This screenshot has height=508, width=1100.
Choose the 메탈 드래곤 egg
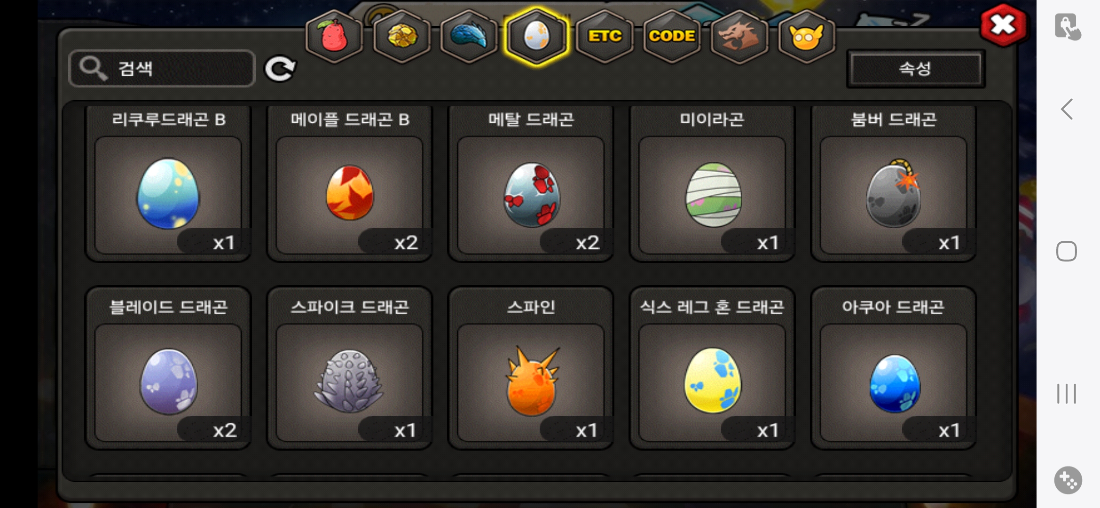pos(531,183)
